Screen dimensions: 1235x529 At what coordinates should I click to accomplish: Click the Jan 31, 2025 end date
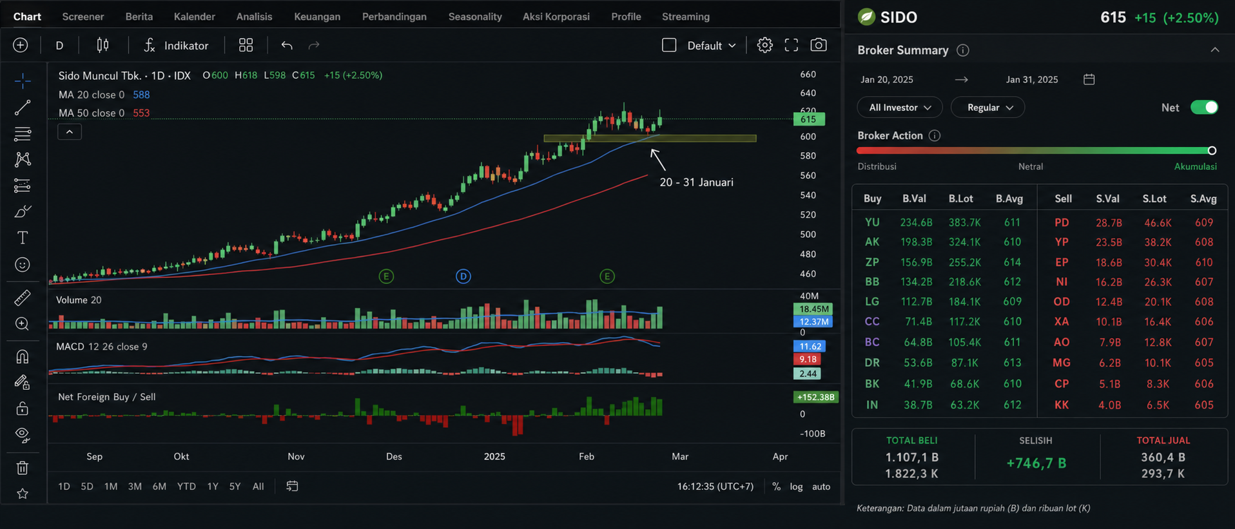[x=1032, y=80]
